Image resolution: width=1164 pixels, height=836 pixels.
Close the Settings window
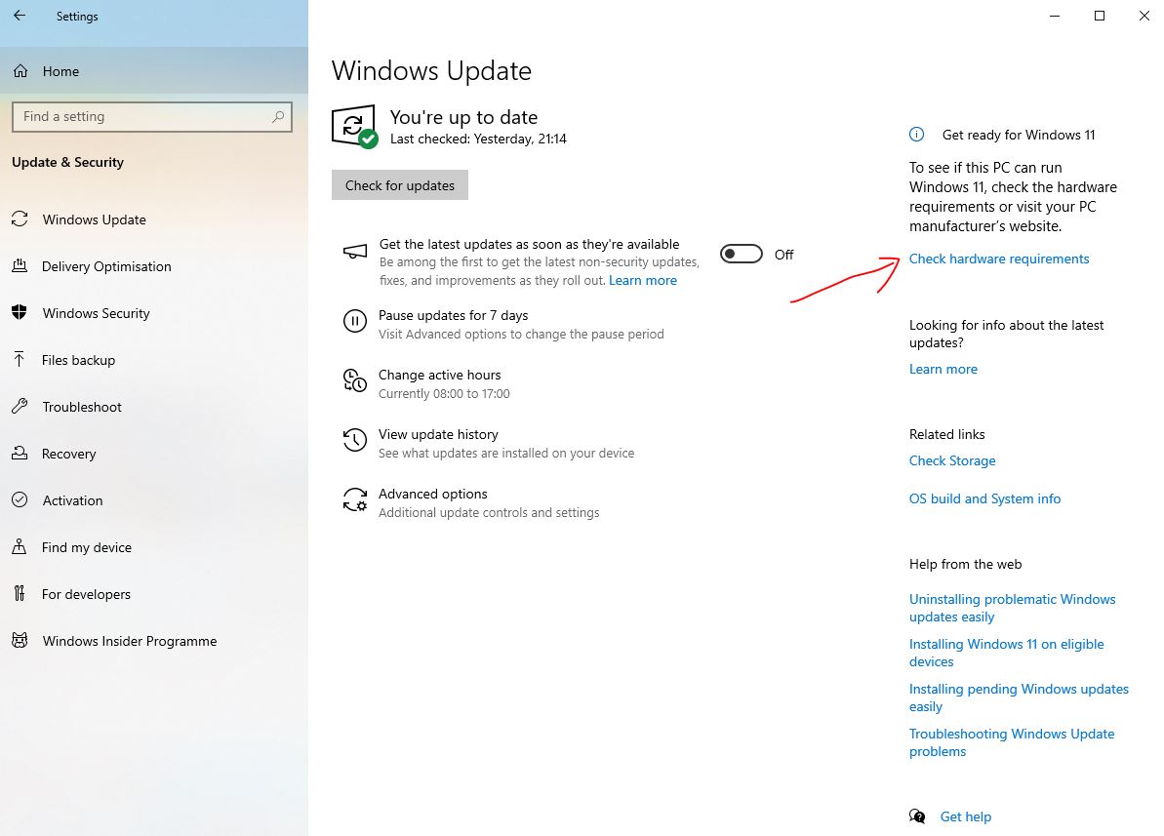pos(1144,16)
